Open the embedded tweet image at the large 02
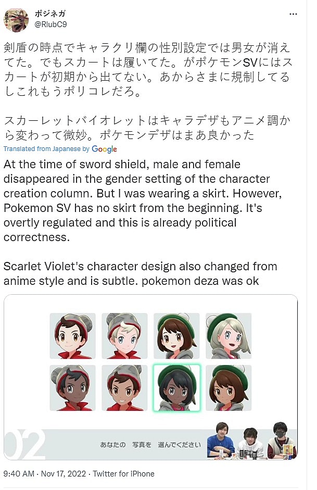 coord(25,444)
